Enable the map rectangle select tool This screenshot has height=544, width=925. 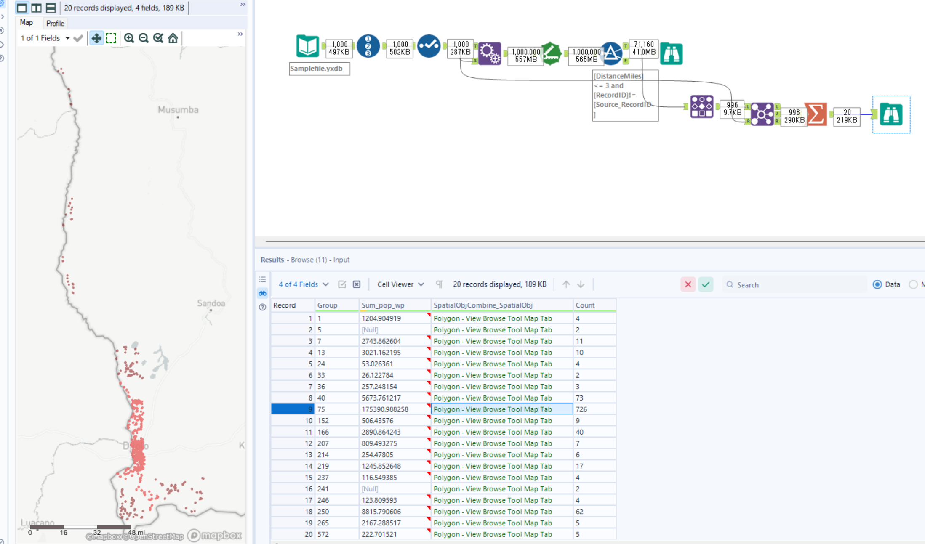tap(111, 38)
